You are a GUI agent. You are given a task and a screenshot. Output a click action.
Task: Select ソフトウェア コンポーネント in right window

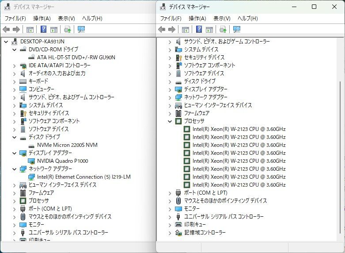pos(209,65)
